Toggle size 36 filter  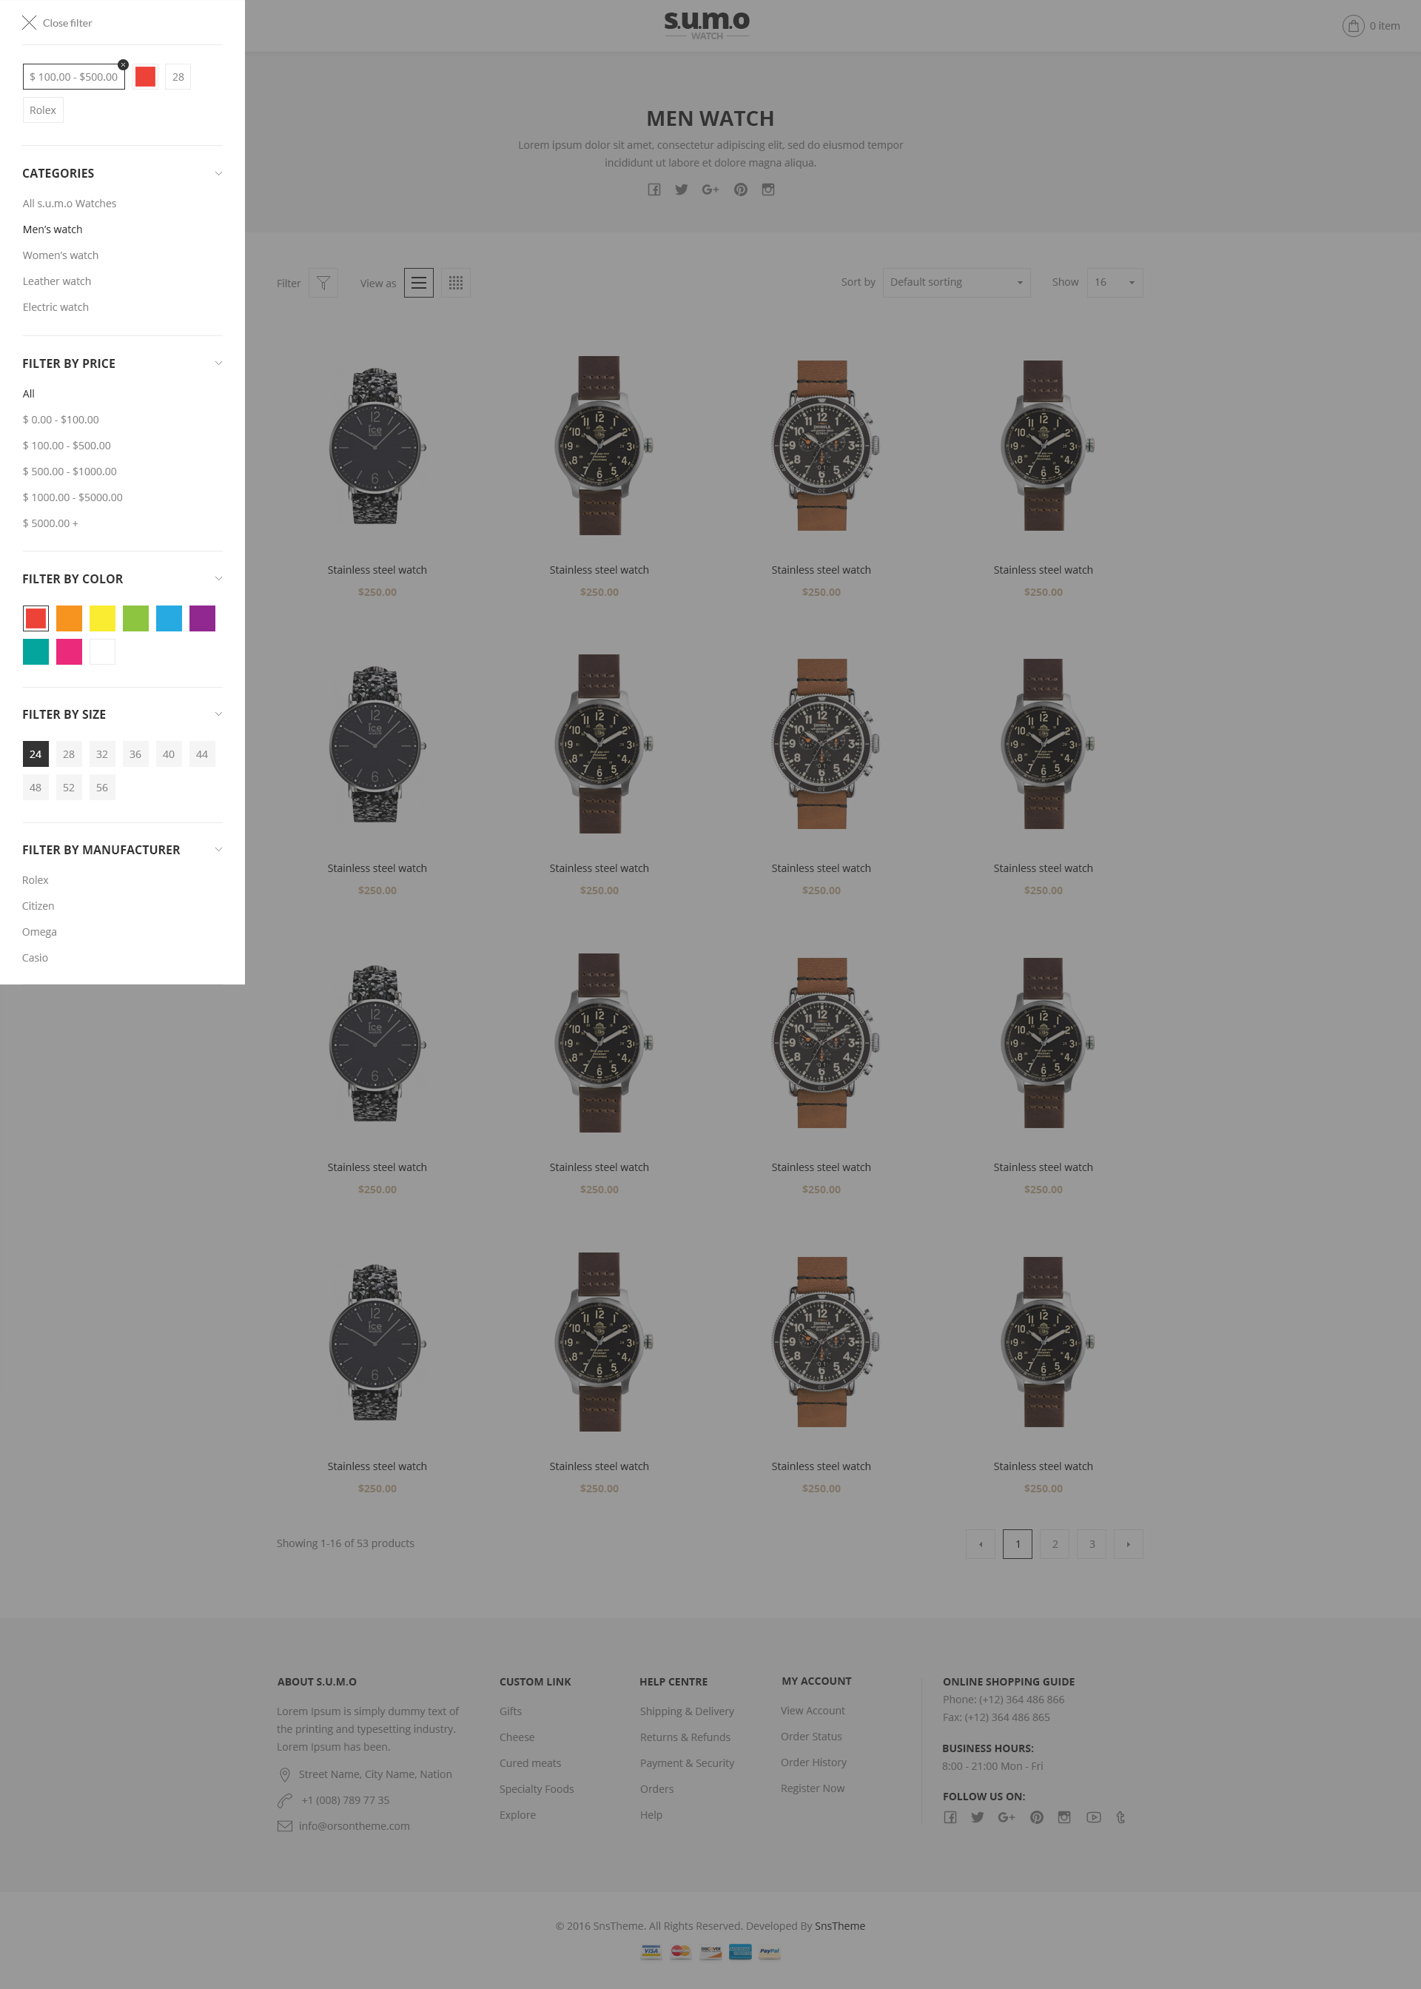point(135,754)
